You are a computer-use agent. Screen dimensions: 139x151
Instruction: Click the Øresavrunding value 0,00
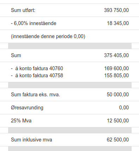[x=124, y=108]
